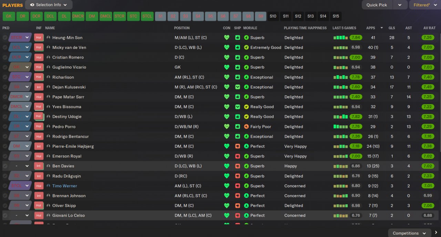This screenshot has height=237, width=441.
Task: Select the DMCR position slot
Action: click(x=78, y=16)
